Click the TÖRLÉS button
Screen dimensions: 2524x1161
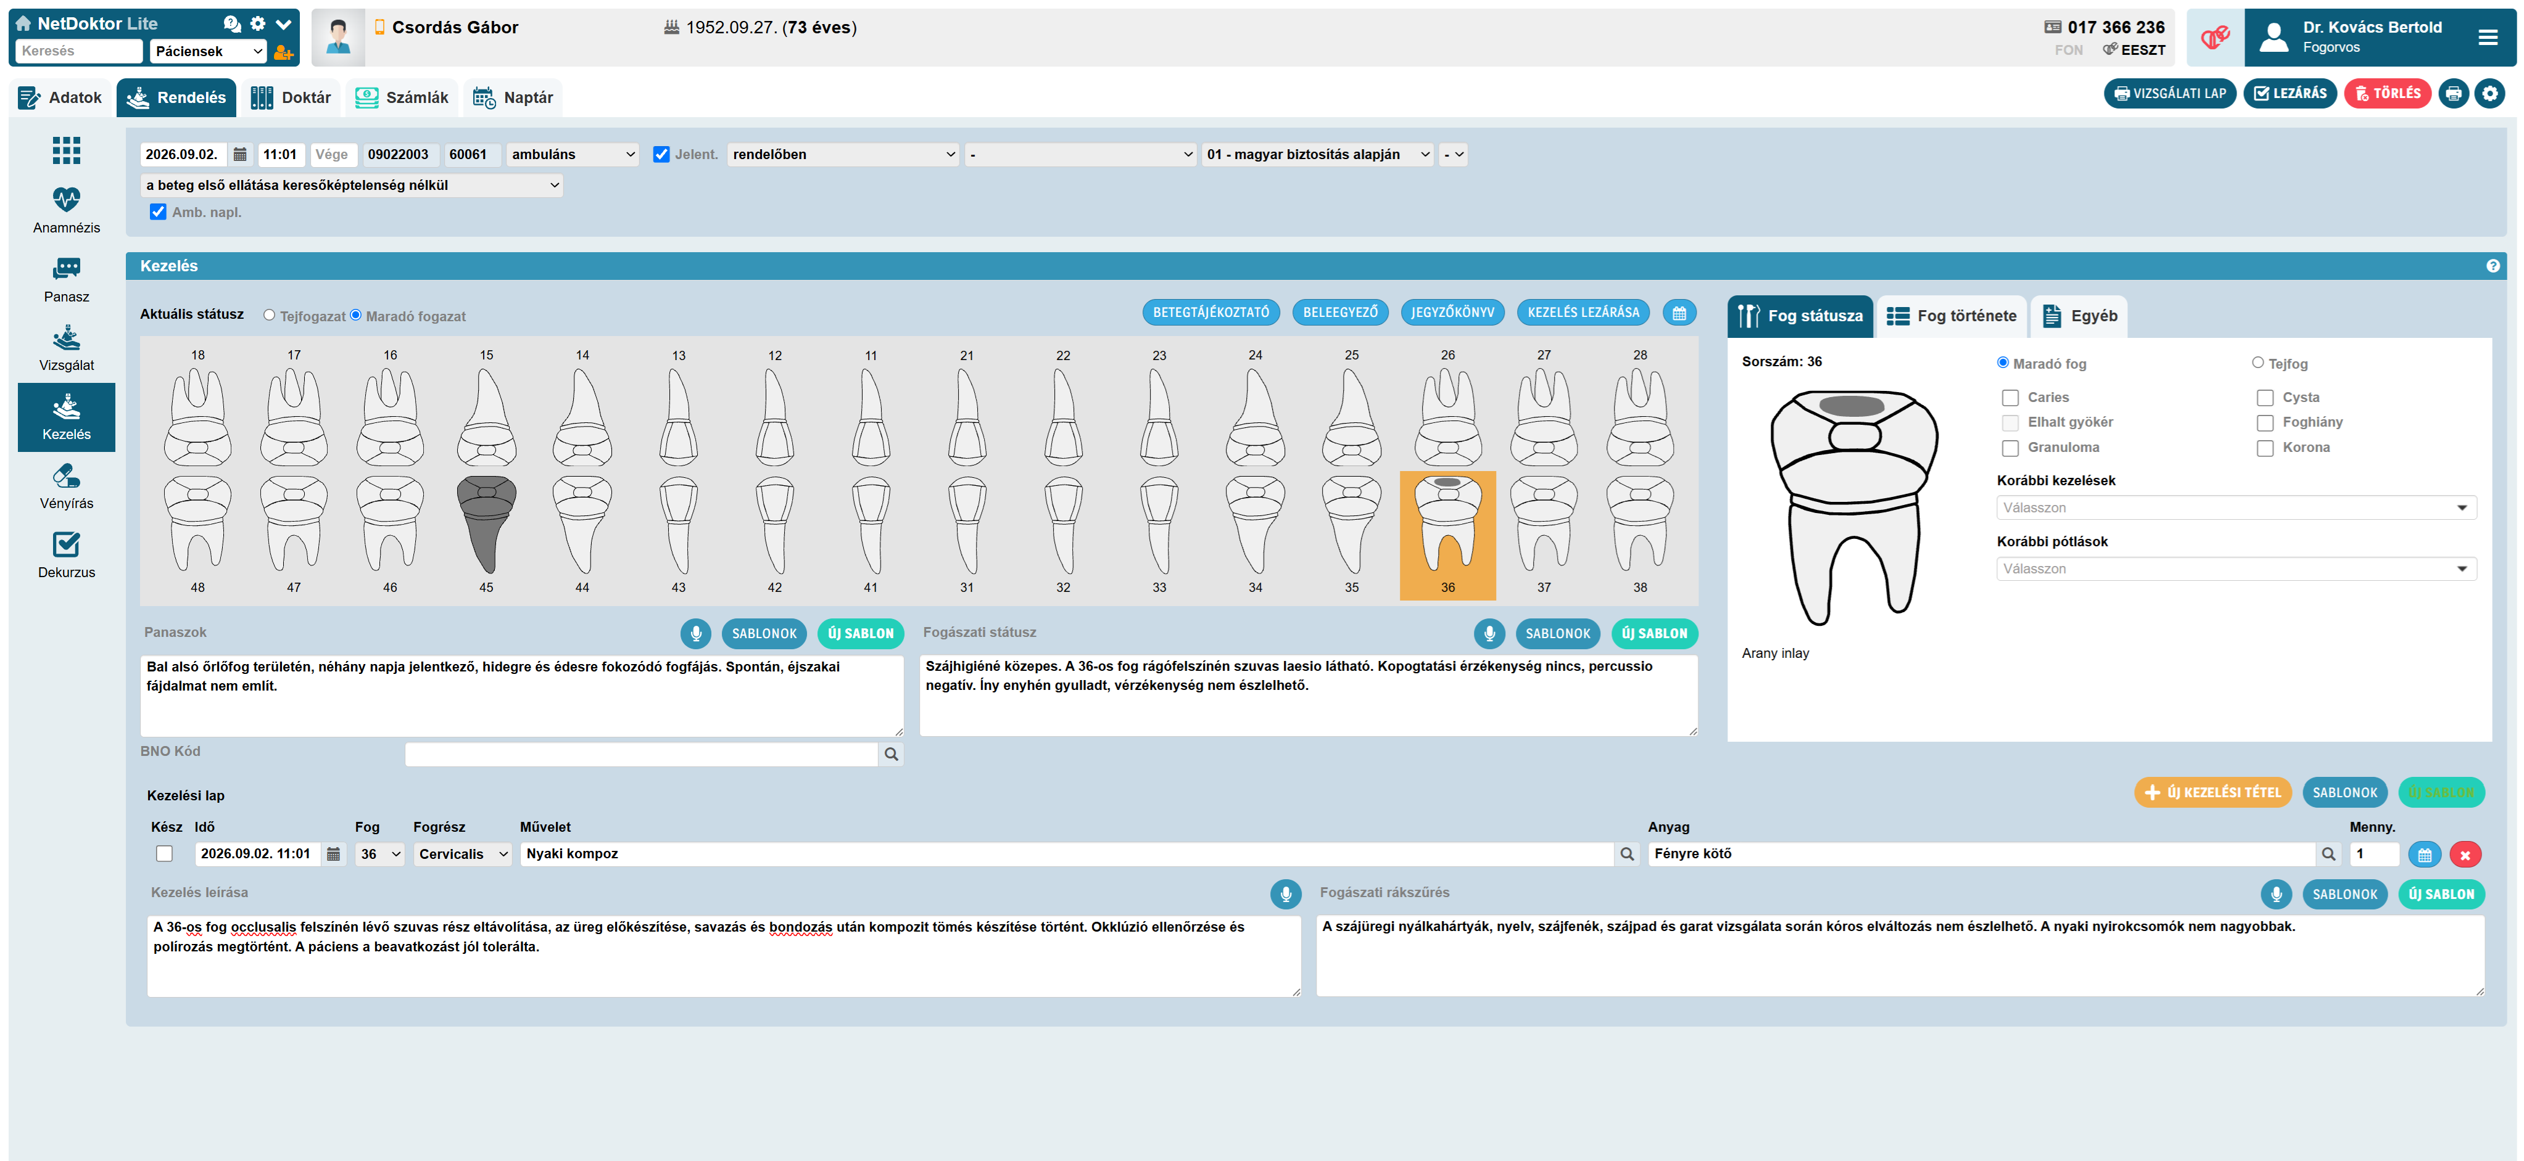click(x=2387, y=94)
